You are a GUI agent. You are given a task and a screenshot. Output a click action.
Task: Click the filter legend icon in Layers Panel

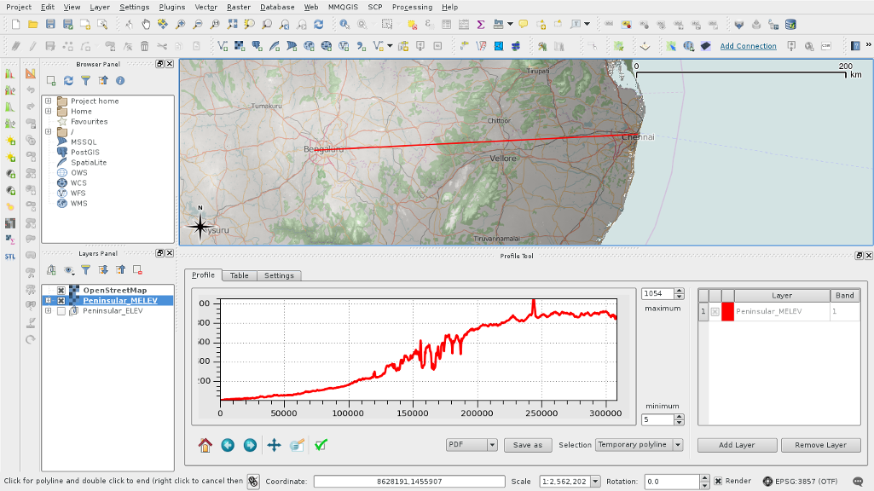tap(85, 269)
